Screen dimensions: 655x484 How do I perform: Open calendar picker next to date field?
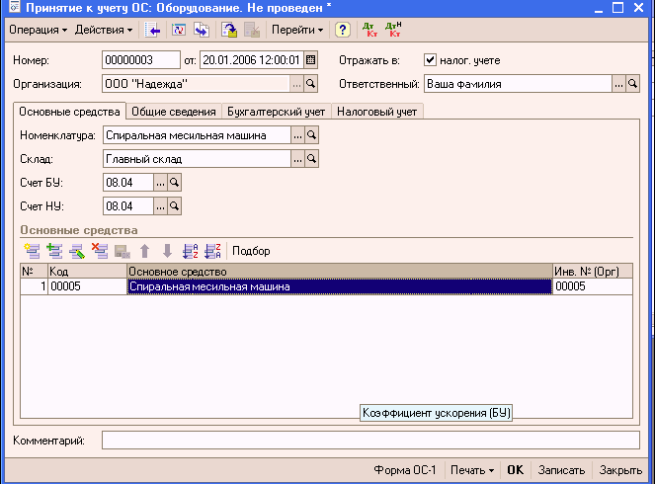click(310, 59)
